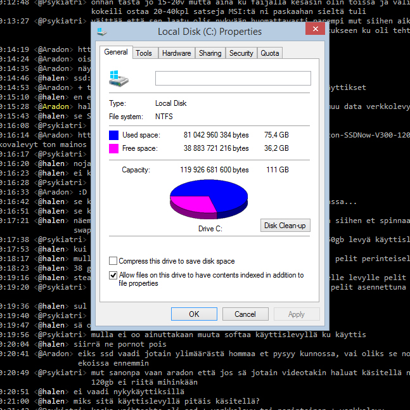Close the Local Disk Properties dialog
This screenshot has height=410, width=410.
coord(315,29)
